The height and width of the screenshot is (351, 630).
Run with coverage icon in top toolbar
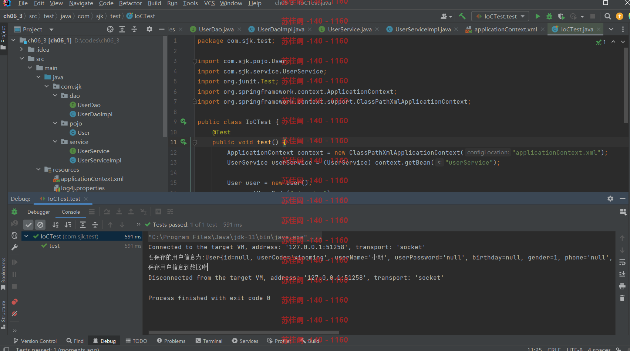561,16
